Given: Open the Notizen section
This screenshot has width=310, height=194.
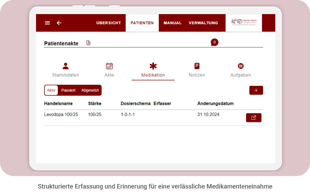Looking at the screenshot, I should pos(197,70).
